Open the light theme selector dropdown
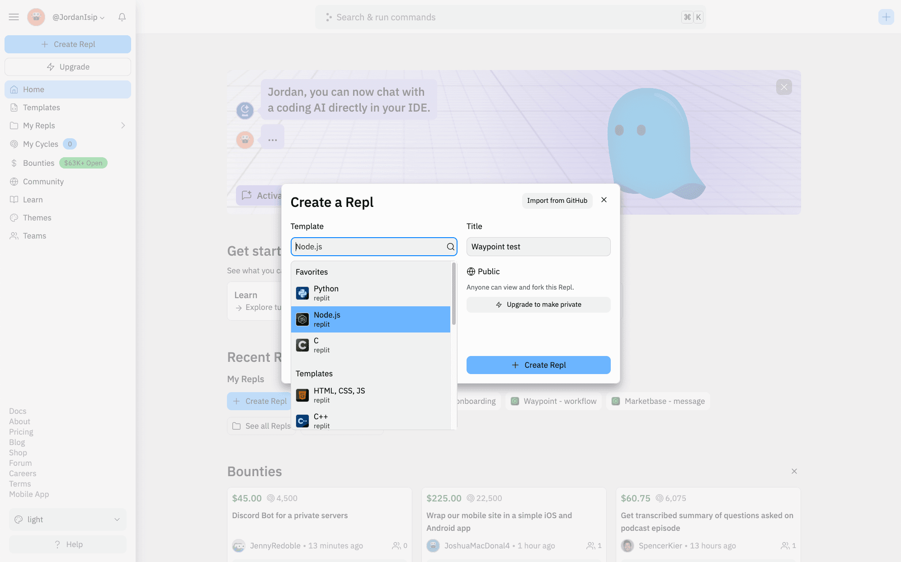Viewport: 901px width, 562px height. click(x=68, y=520)
